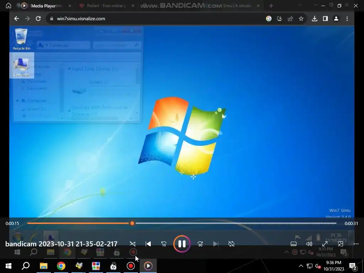Screen dimensions: 364x273
Task: Minimize the Media Player window
Action: pos(323,6)
